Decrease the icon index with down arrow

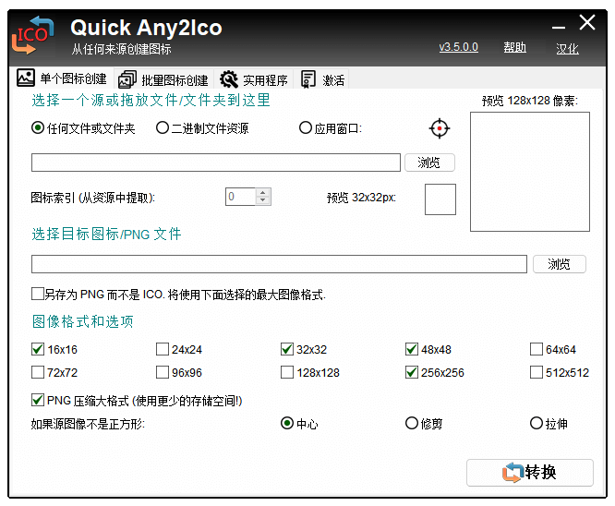(x=263, y=200)
